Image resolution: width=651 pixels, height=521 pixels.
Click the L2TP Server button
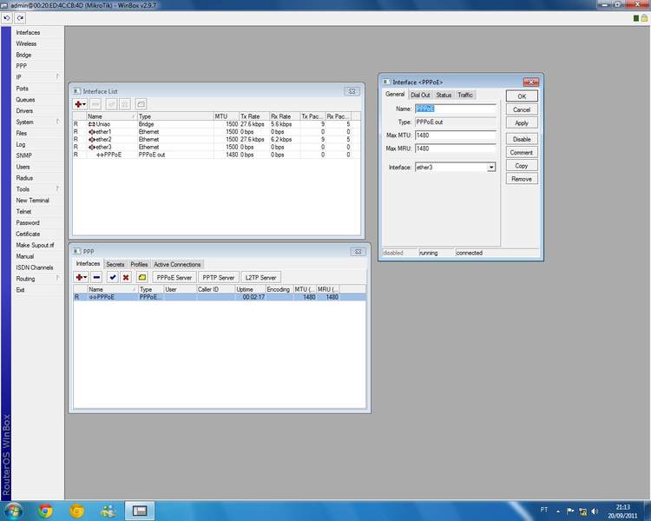(x=260, y=278)
